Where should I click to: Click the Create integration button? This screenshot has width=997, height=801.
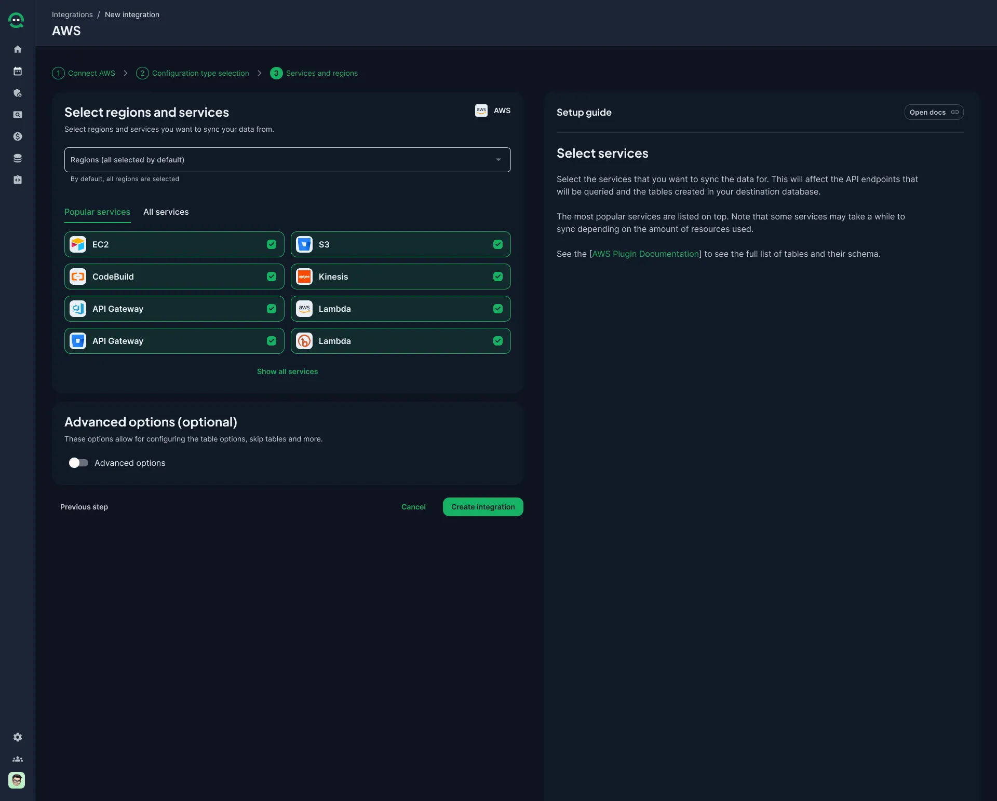click(482, 507)
